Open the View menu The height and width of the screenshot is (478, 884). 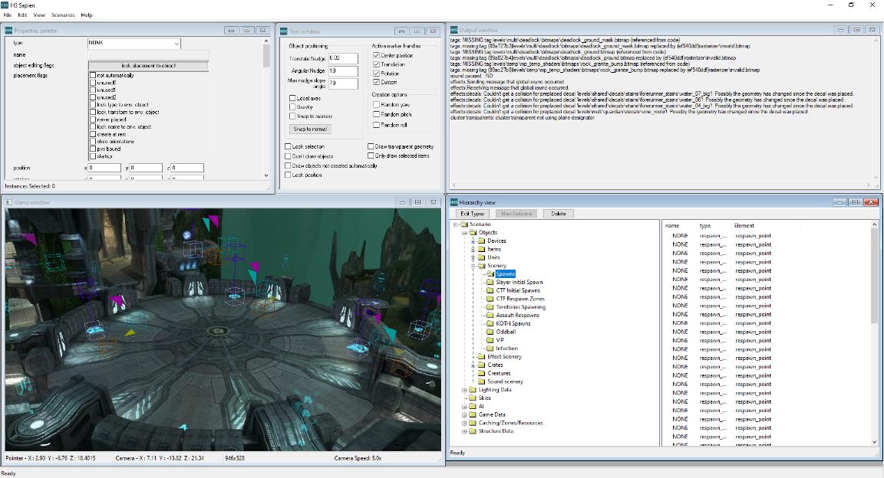[x=39, y=15]
